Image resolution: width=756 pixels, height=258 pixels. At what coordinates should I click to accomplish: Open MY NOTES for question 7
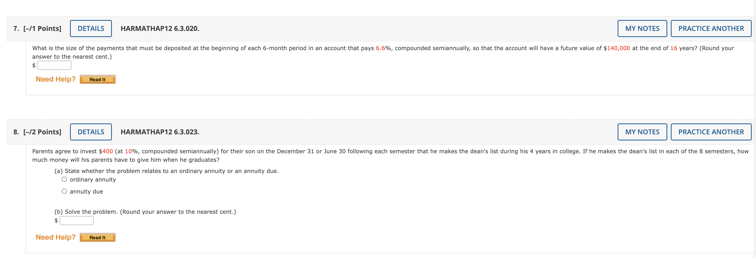[642, 28]
